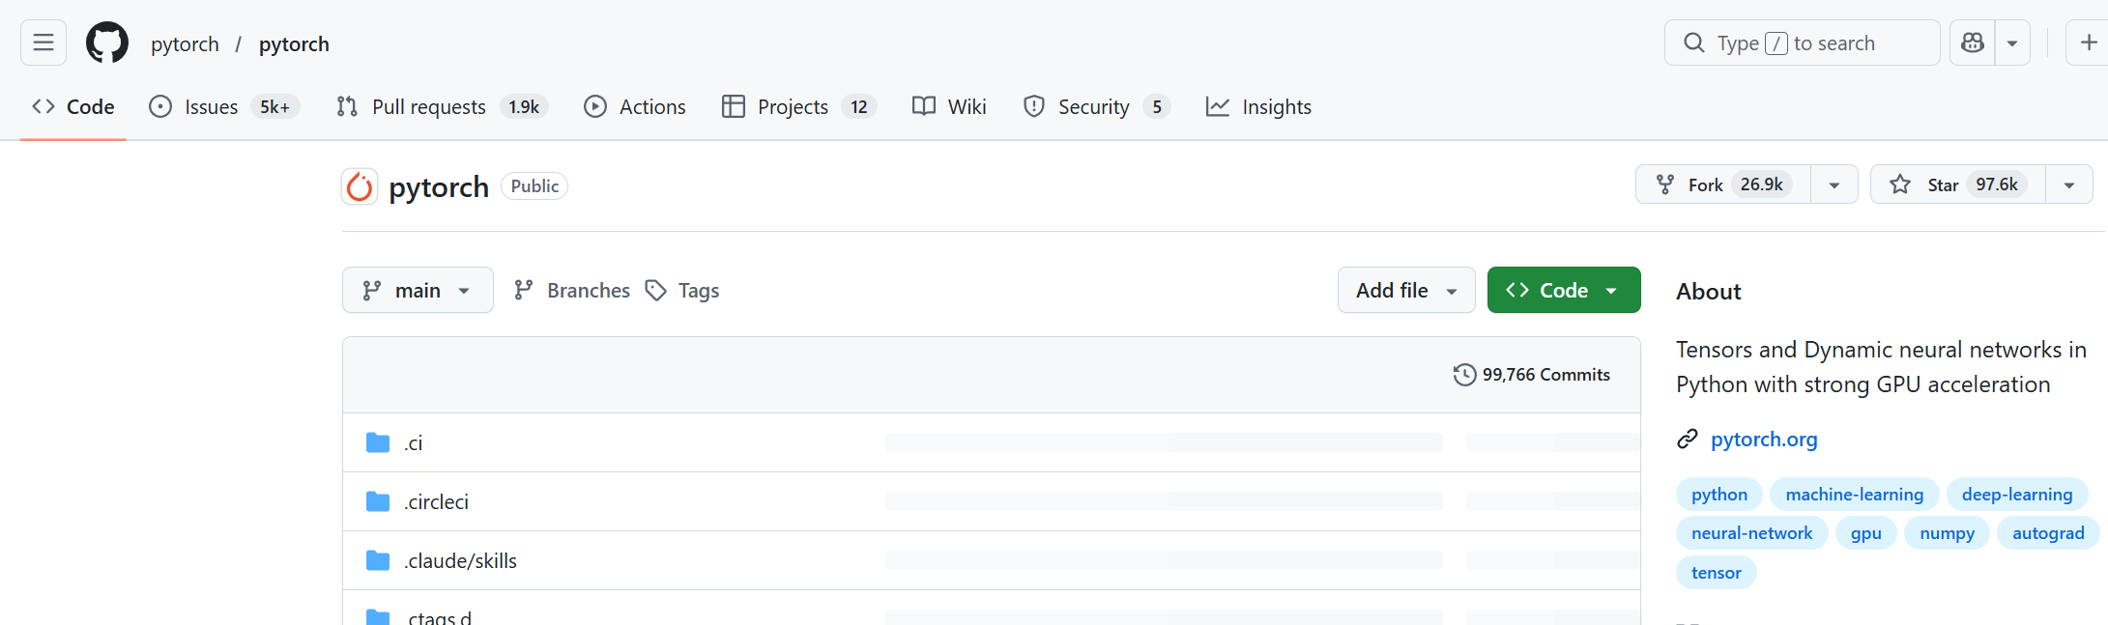Viewport: 2108px width, 625px height.
Task: Click the pytorch owner breadcrumb link
Action: (185, 43)
